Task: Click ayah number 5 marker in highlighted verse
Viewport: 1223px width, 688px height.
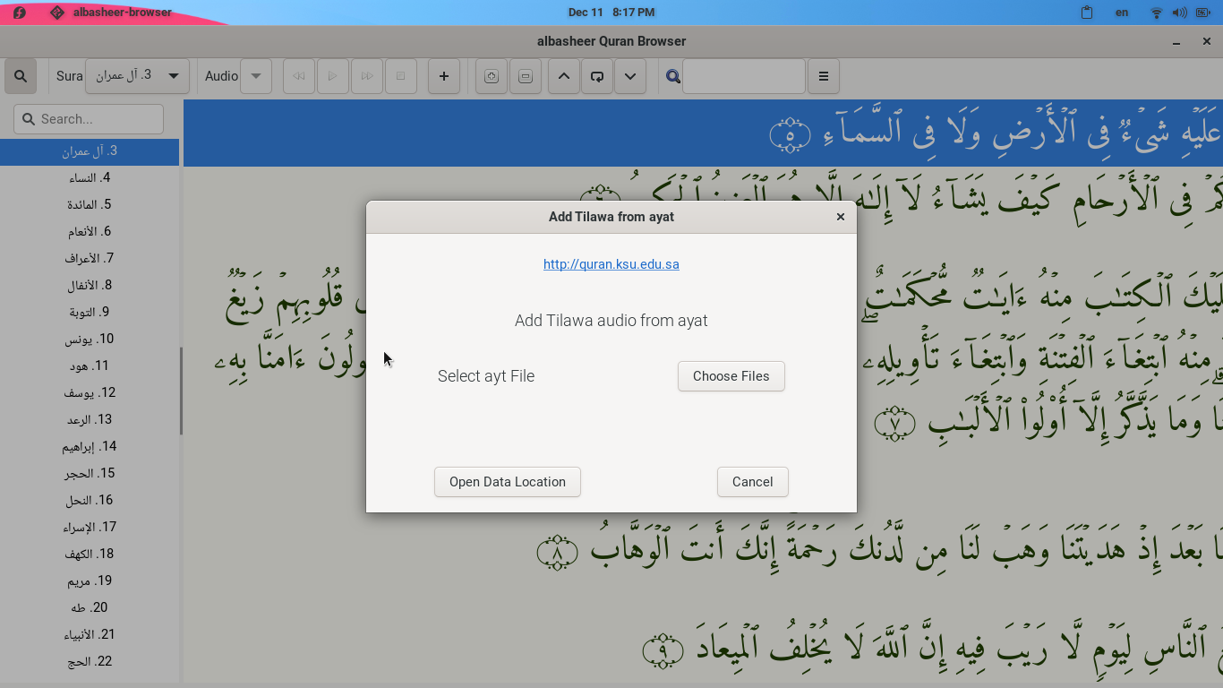Action: (790, 134)
